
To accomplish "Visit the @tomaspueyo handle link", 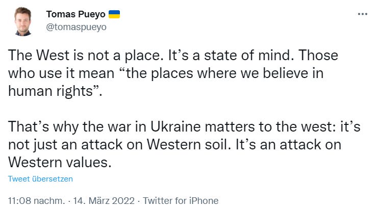I will [x=76, y=27].
